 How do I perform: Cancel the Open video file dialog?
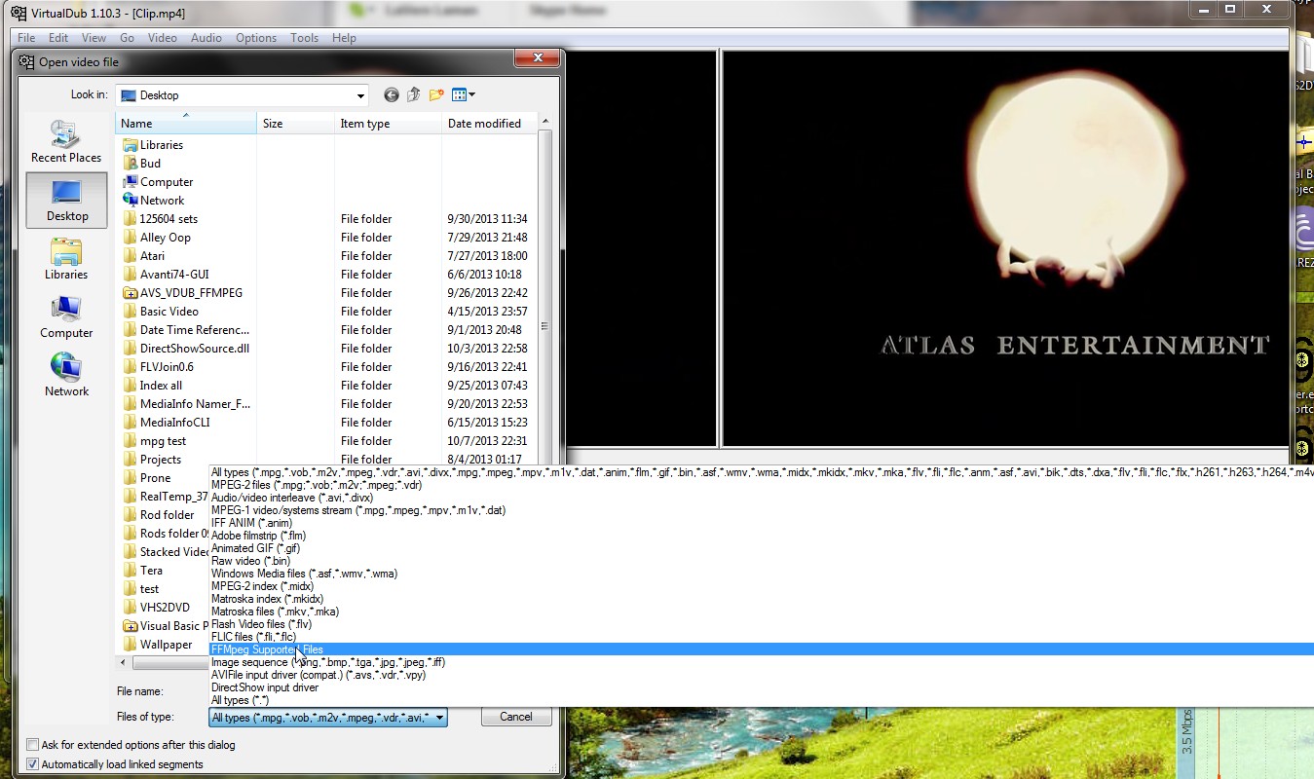coord(516,717)
